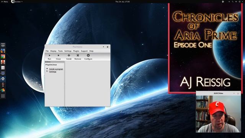Click the Remove X toolbar icon

(78, 55)
